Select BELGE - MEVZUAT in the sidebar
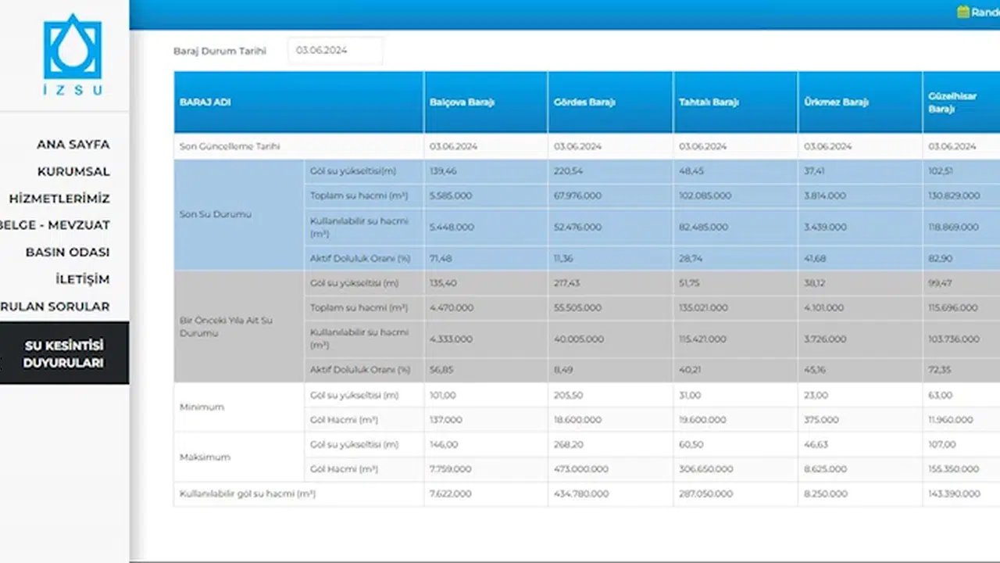 click(55, 225)
